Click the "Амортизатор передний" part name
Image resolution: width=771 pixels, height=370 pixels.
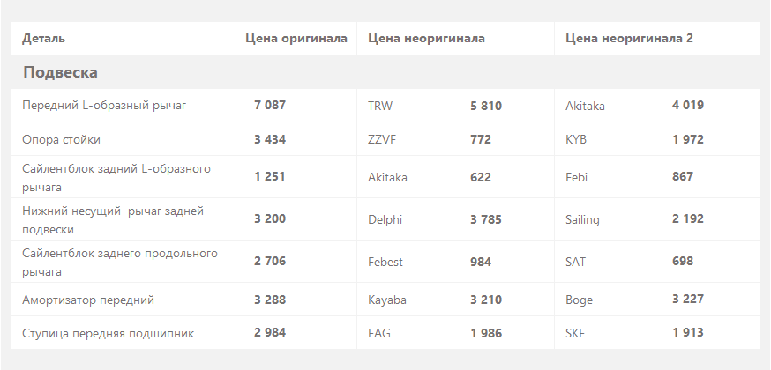[88, 300]
